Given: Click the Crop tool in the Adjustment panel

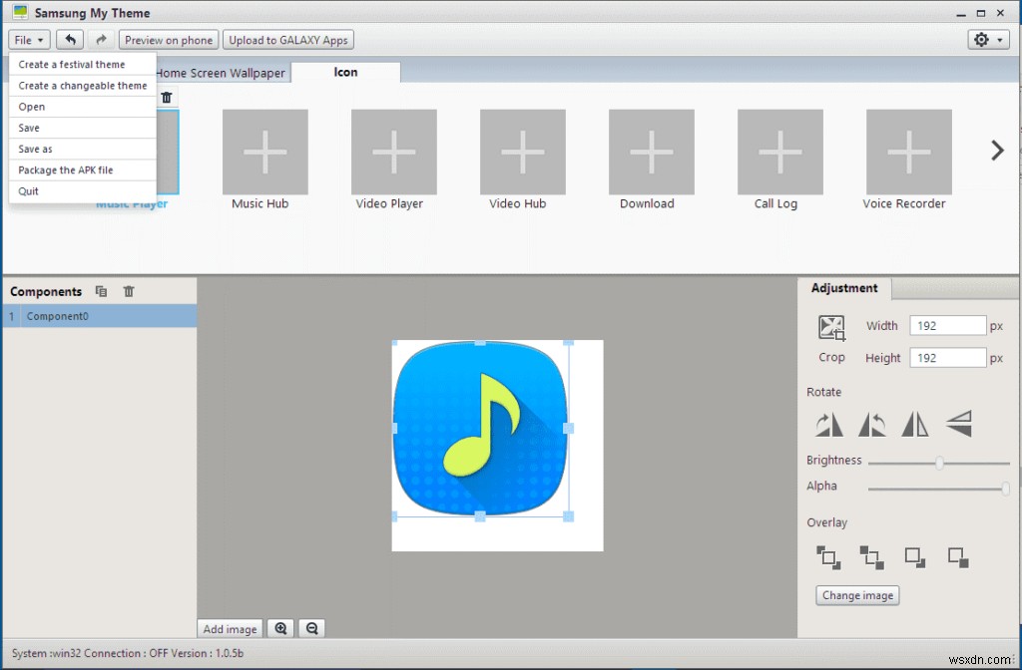Looking at the screenshot, I should point(830,326).
